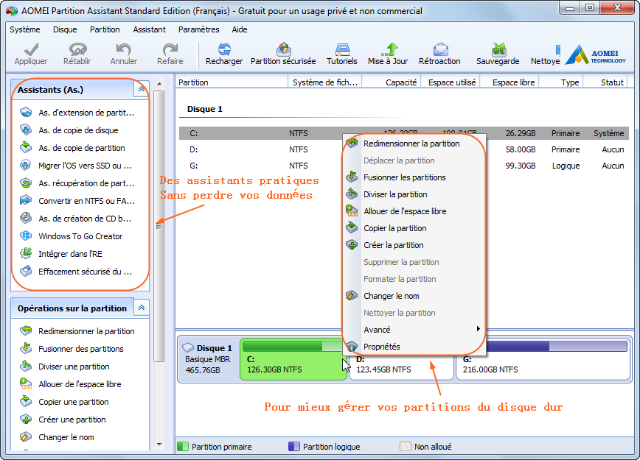Sort by Espace libre column header
This screenshot has width=640, height=460.
[509, 82]
